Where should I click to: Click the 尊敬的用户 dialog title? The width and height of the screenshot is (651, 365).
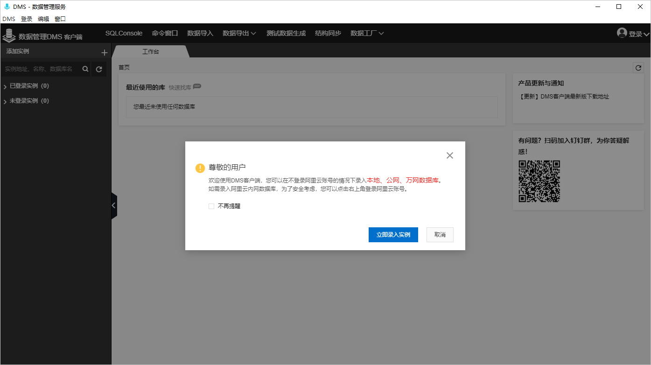[x=227, y=167]
